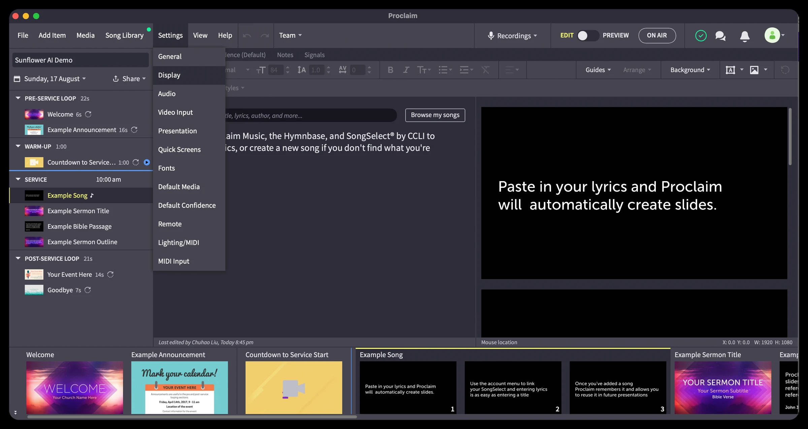Click the text case Tt icon
The image size is (808, 429).
424,70
